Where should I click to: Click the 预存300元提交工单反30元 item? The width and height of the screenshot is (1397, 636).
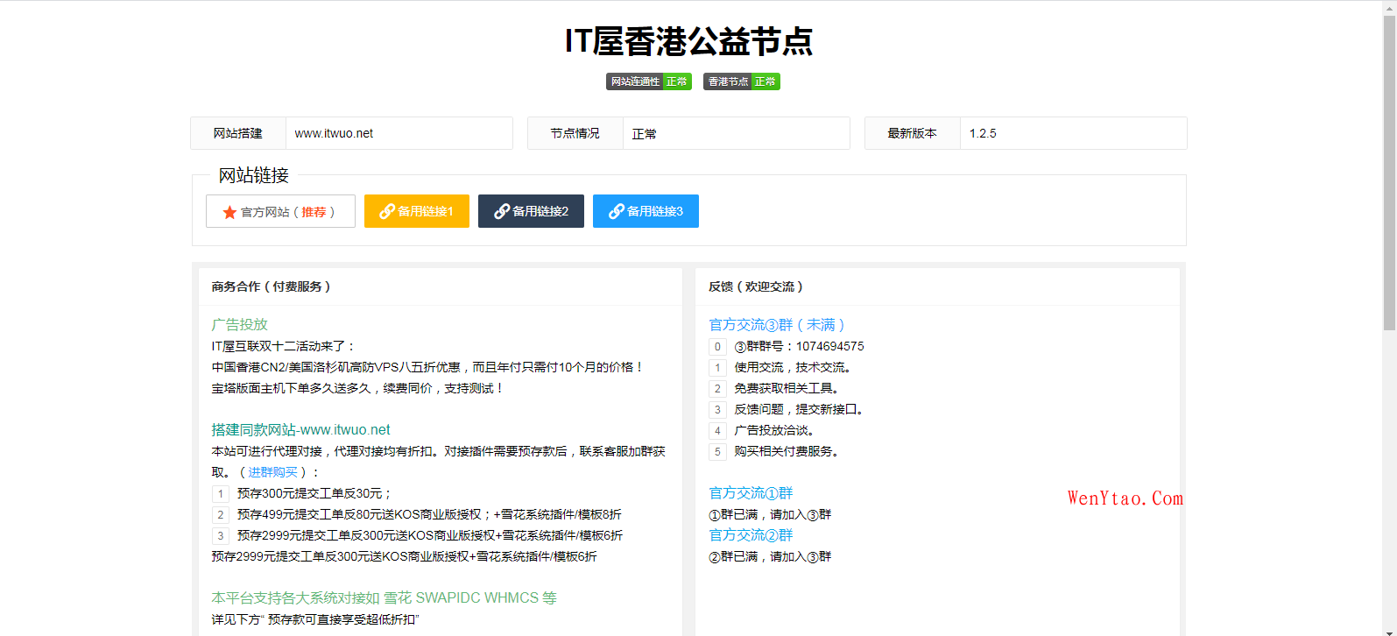tap(314, 493)
